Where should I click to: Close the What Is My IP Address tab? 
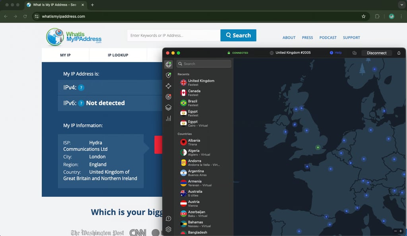[83, 5]
